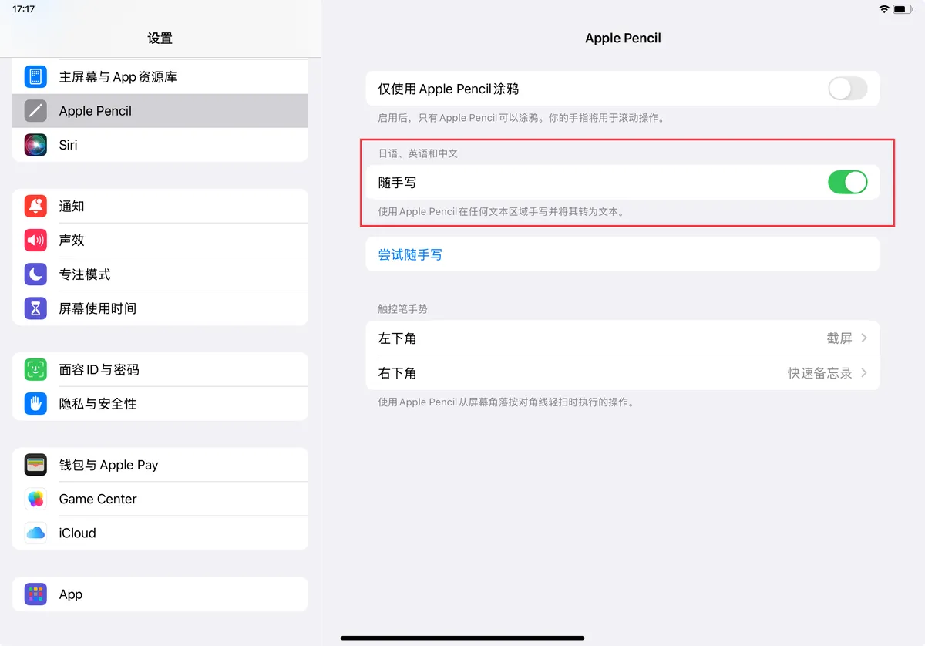The width and height of the screenshot is (925, 646).
Task: Tap the 屏幕使用时间 hourglass icon
Action: click(35, 308)
